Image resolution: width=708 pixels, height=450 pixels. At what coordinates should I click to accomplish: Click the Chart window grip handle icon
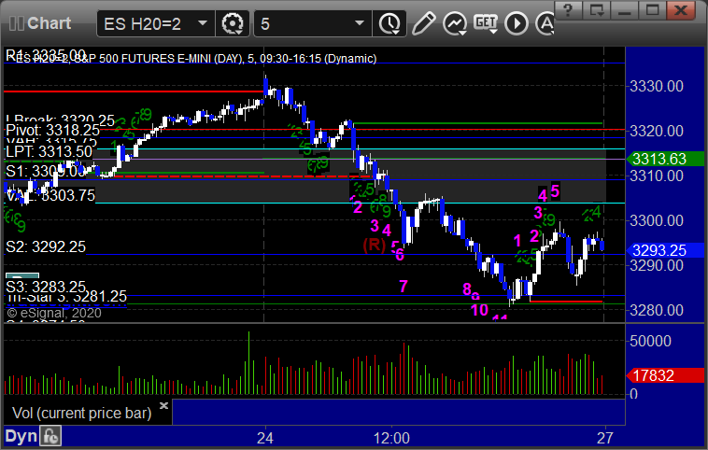(16, 23)
